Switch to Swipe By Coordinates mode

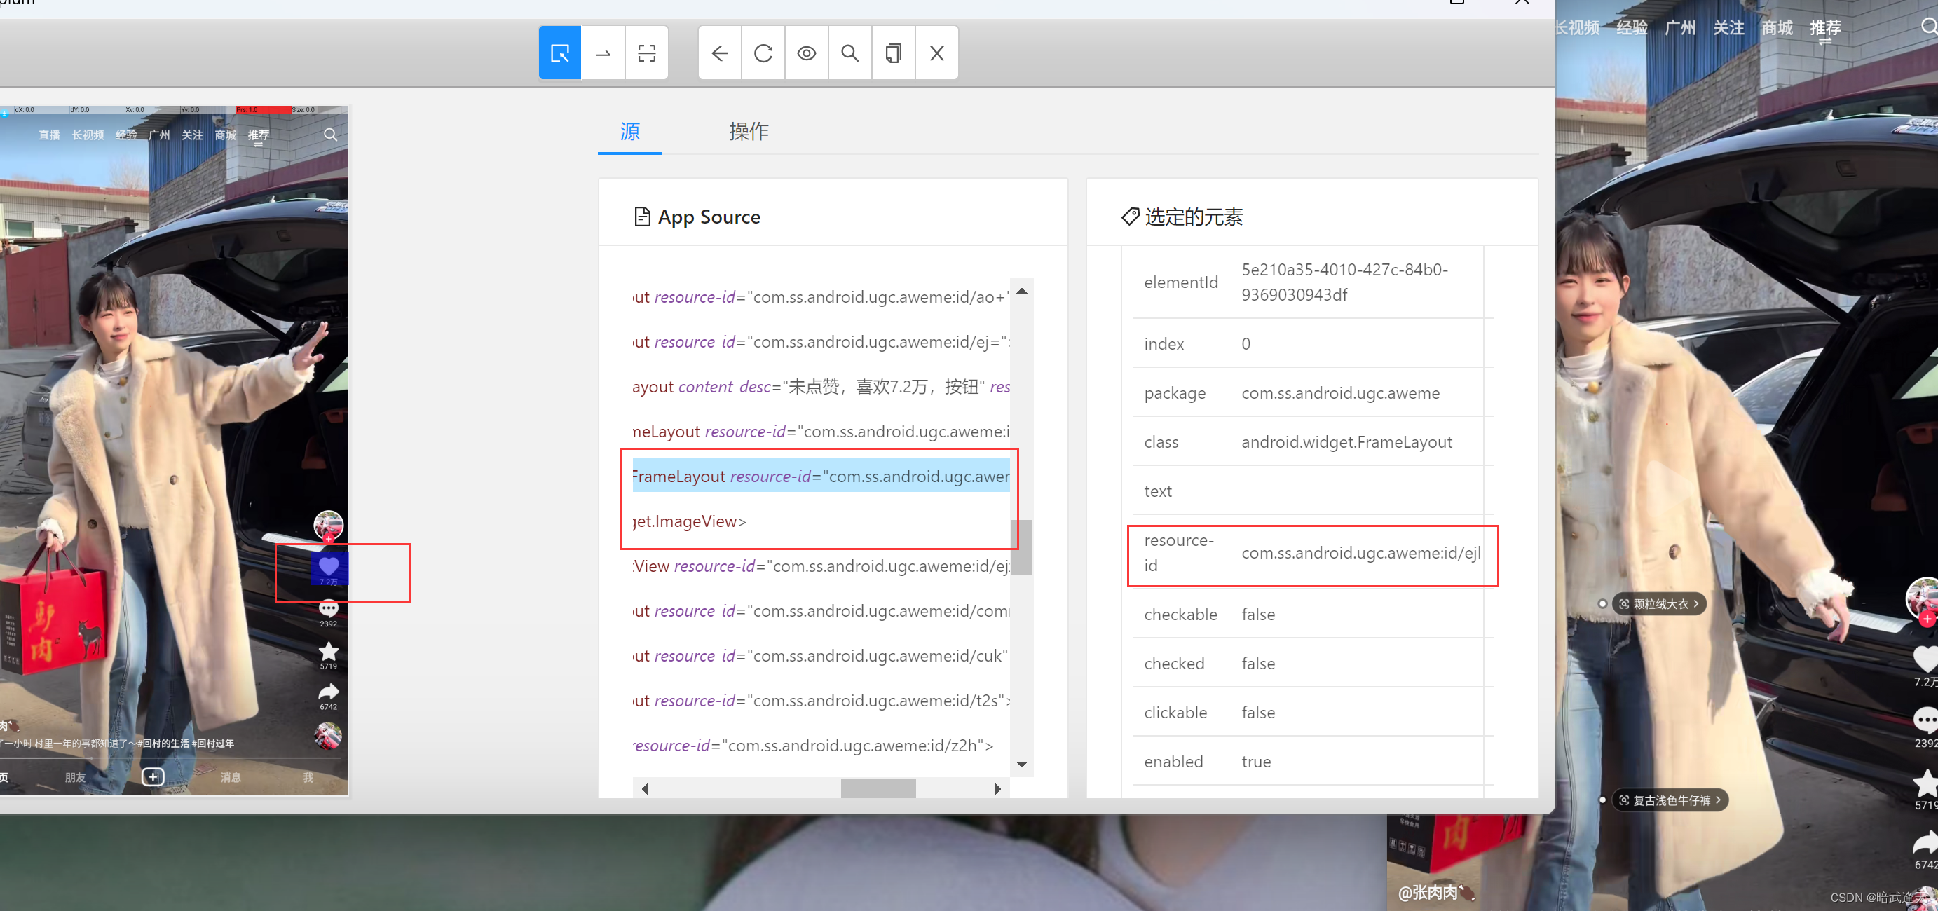[603, 53]
